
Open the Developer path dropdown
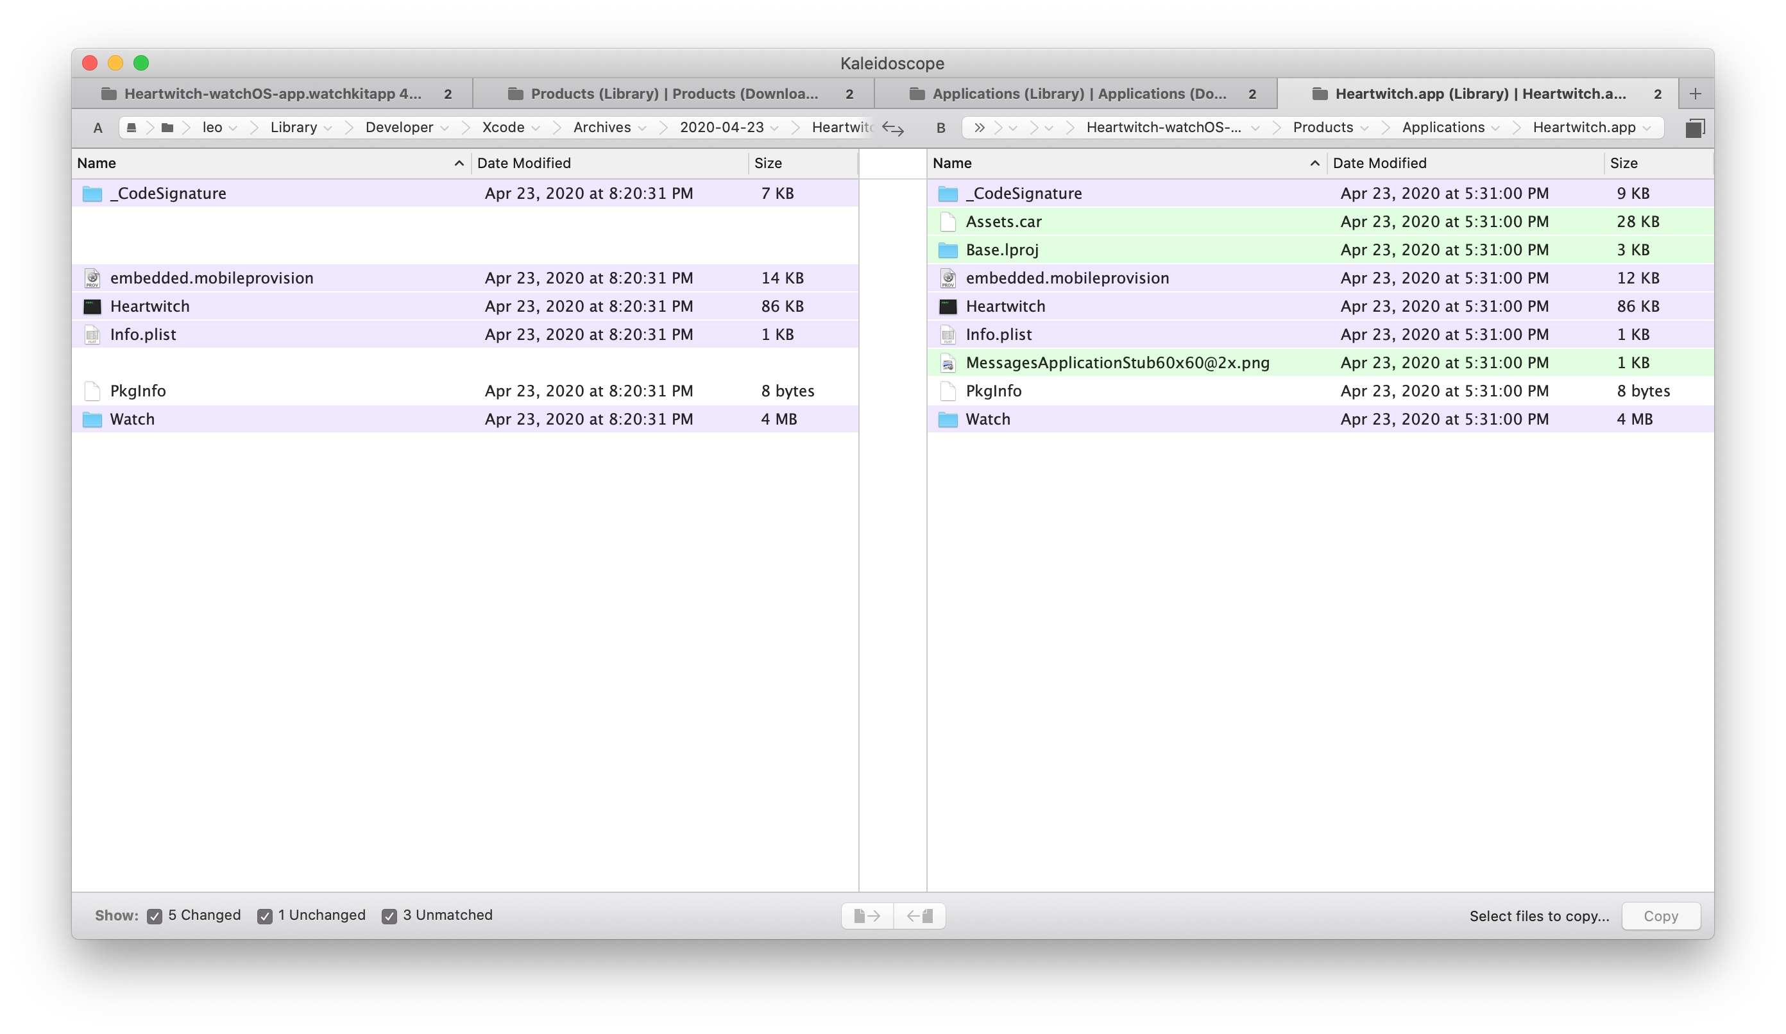point(445,128)
